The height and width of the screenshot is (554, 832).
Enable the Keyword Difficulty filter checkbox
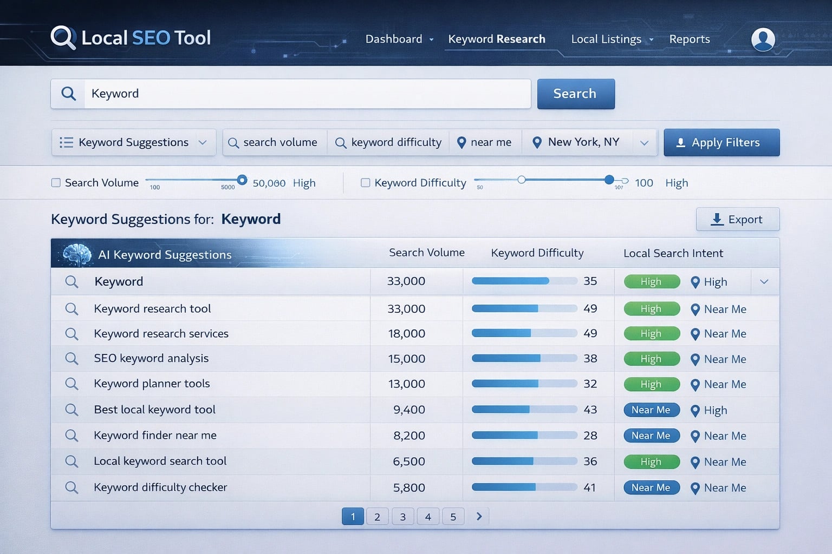365,182
